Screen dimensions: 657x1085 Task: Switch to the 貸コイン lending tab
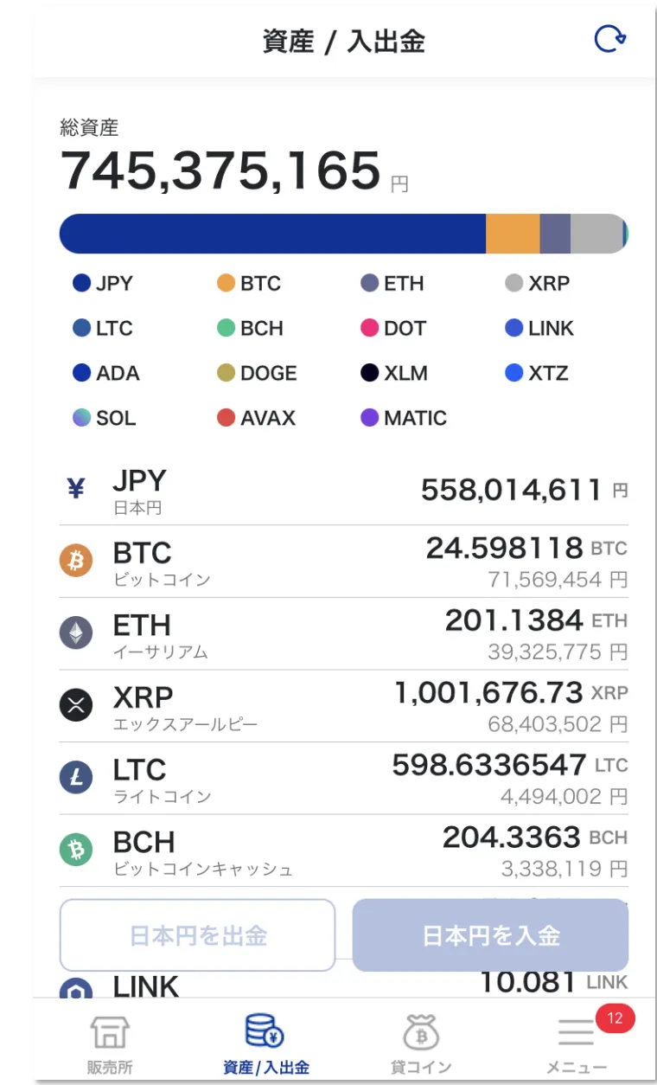(421, 1043)
